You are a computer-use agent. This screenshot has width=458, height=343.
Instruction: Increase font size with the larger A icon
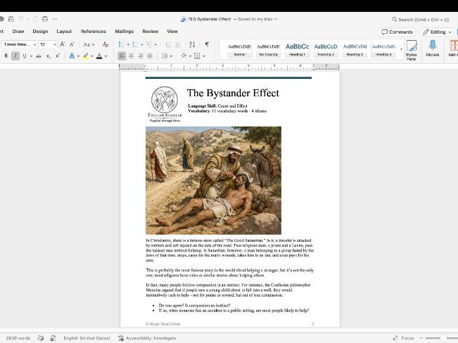[x=63, y=44]
